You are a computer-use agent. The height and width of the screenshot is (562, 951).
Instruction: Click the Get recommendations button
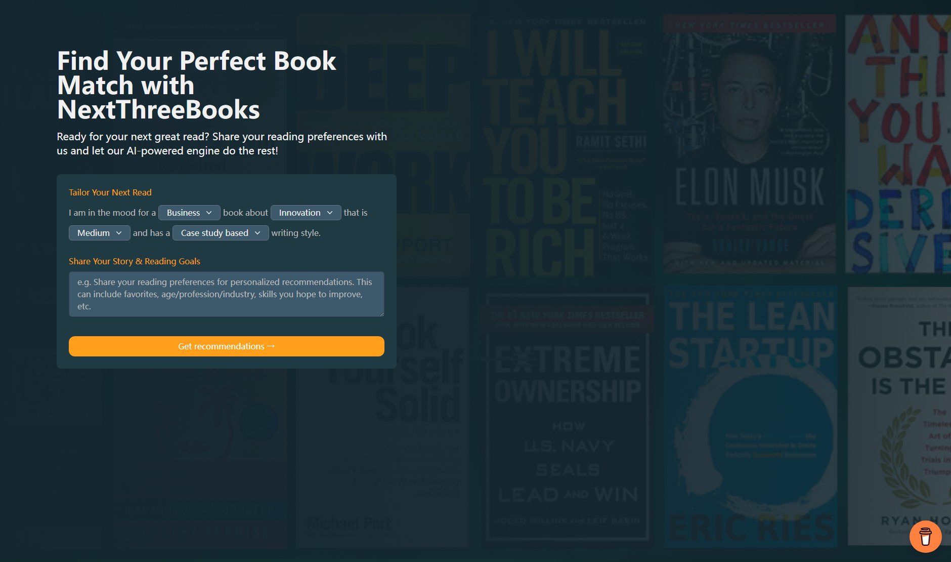click(227, 346)
